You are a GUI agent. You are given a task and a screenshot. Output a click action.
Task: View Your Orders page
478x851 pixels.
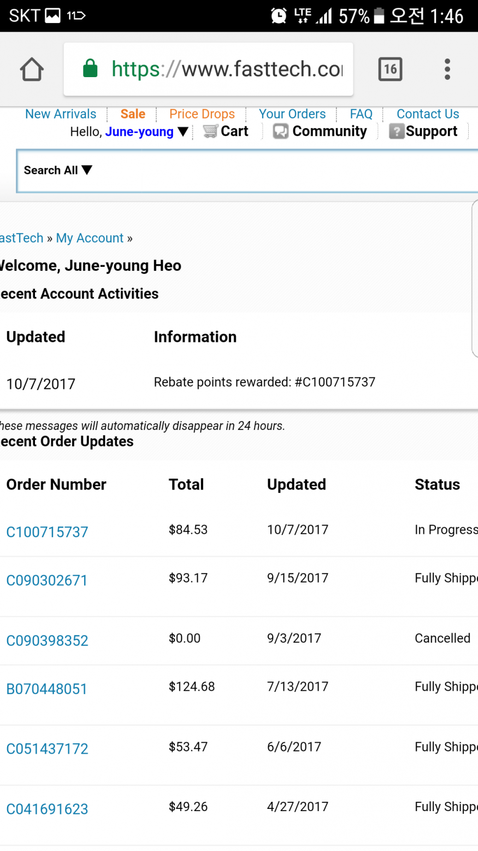click(x=292, y=114)
